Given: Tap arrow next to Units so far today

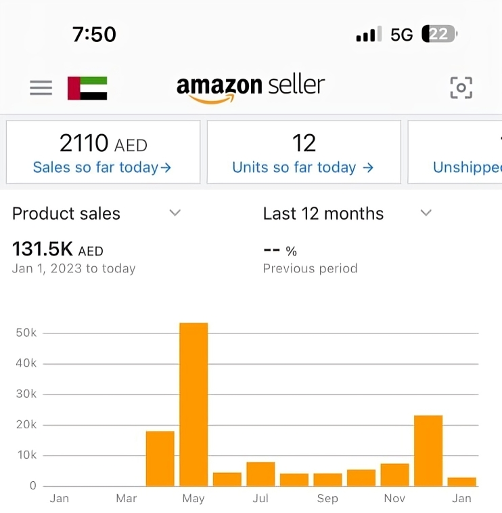Looking at the screenshot, I should (368, 168).
